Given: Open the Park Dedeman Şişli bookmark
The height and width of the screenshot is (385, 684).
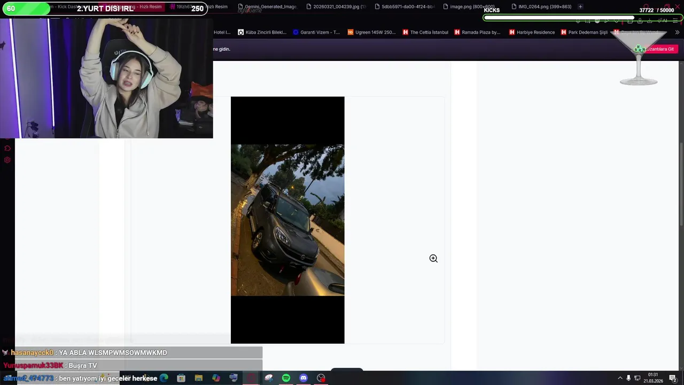Looking at the screenshot, I should (x=584, y=32).
